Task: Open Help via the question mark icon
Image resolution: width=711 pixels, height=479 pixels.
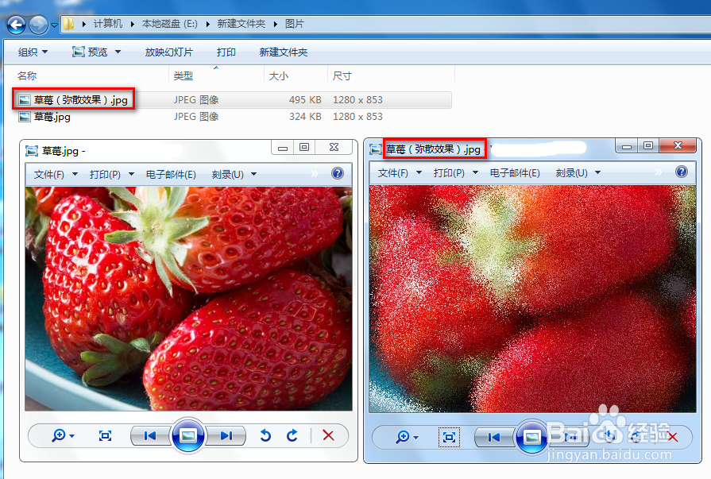Action: [337, 173]
